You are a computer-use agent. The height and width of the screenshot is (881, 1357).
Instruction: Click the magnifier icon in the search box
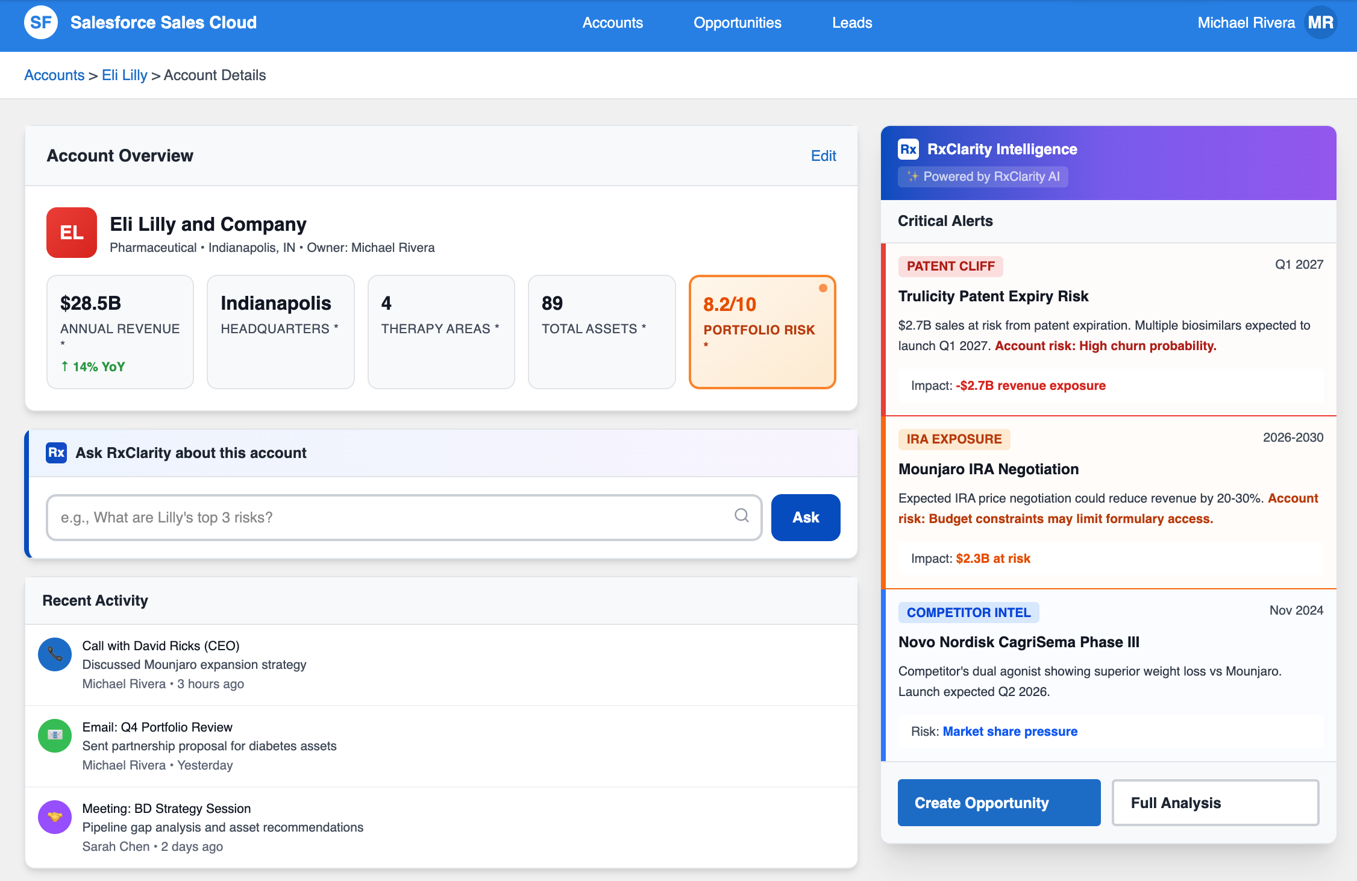pos(742,516)
